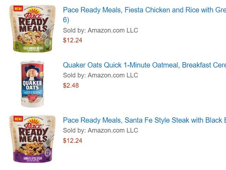Open the Santa Fe Style Steak product image
Screen dimensions: 226x170
[32, 139]
